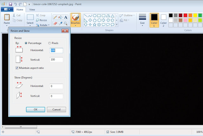Click the Resize tool in ribbon
Viewport: 203px width, 136px height.
coord(42,20)
